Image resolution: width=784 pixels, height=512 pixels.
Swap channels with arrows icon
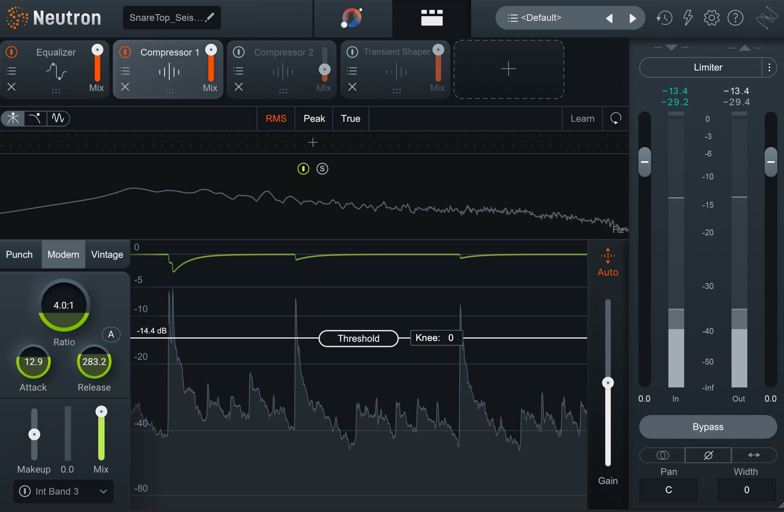tap(754, 455)
